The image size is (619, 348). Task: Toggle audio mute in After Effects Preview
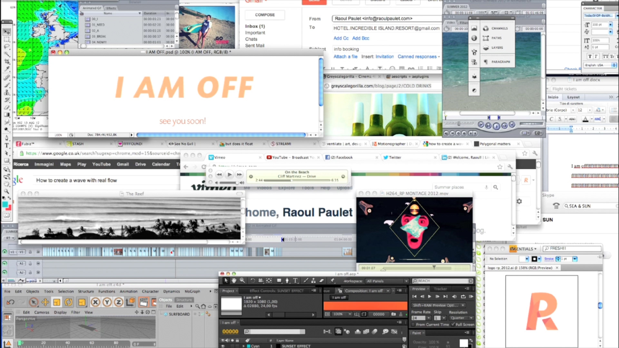coord(454,296)
